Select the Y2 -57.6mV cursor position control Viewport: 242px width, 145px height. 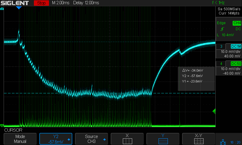point(56,139)
